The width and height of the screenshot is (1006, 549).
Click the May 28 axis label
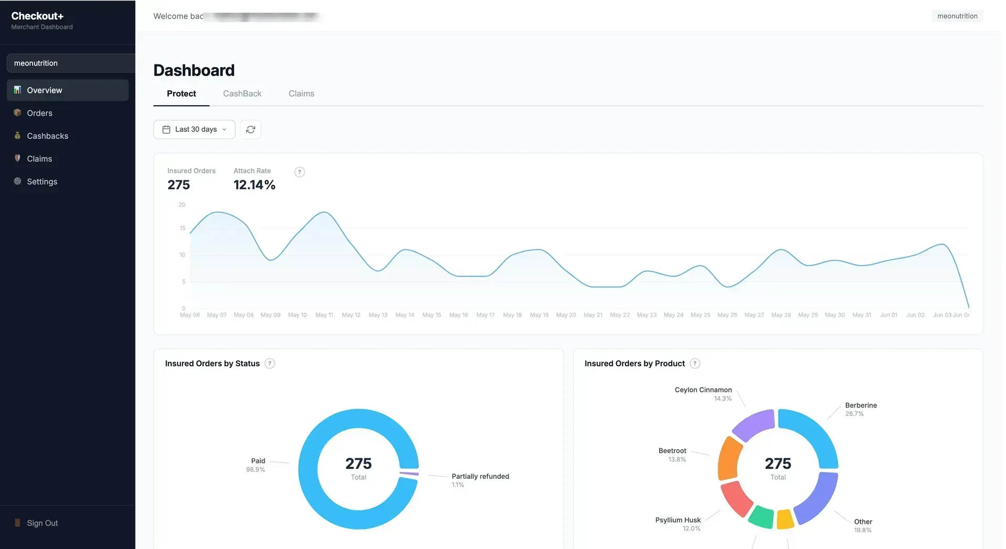(781, 315)
